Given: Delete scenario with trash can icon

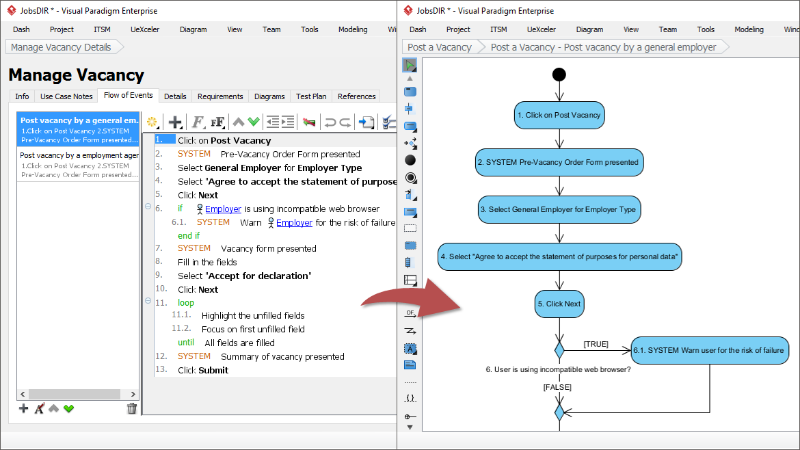Looking at the screenshot, I should [x=132, y=408].
